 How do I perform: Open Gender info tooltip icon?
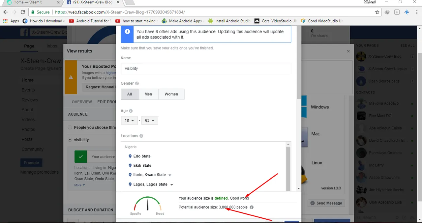coord(137,84)
